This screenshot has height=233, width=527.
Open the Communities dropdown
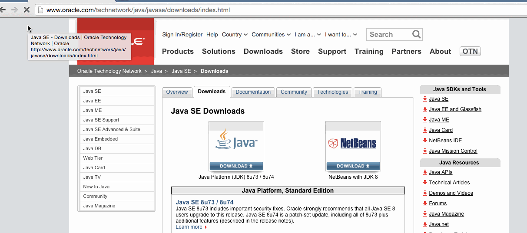[271, 35]
